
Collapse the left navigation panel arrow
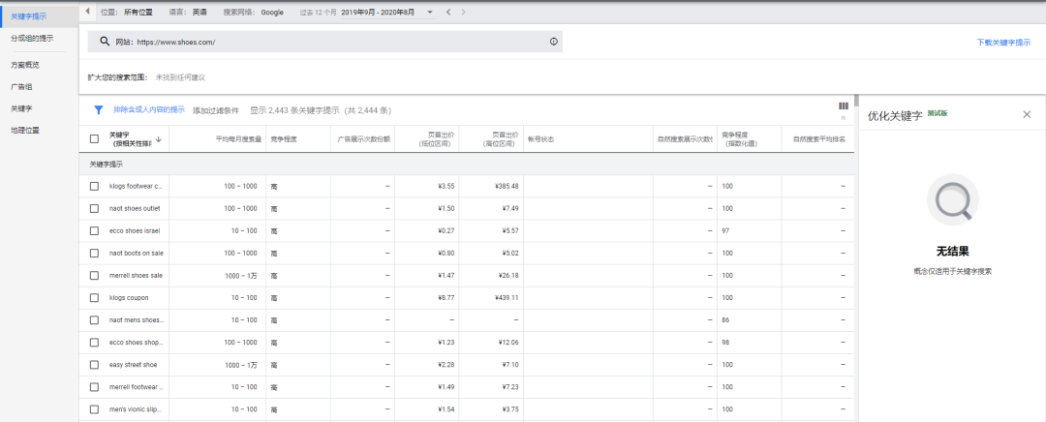coord(87,12)
